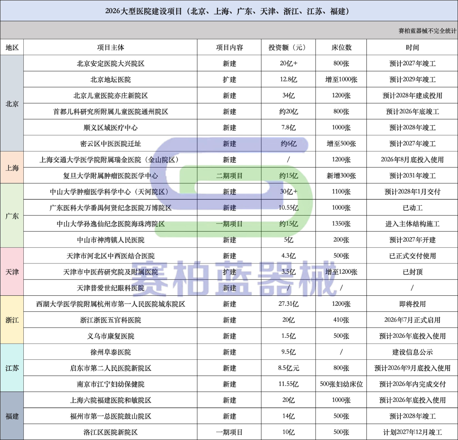Click '已正式交付使用' time cell
Image resolution: width=458 pixels, height=440 pixels.
pos(412,256)
